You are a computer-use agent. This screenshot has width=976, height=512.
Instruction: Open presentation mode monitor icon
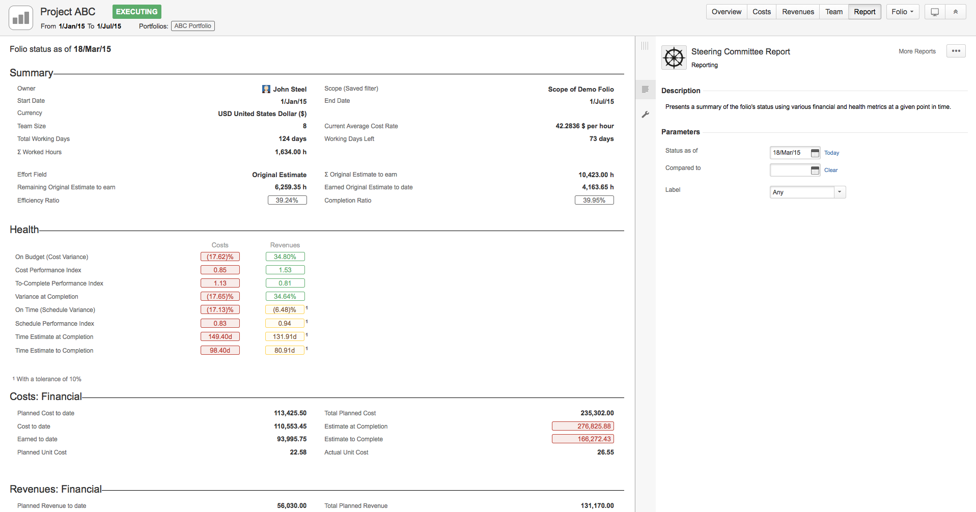pos(934,12)
